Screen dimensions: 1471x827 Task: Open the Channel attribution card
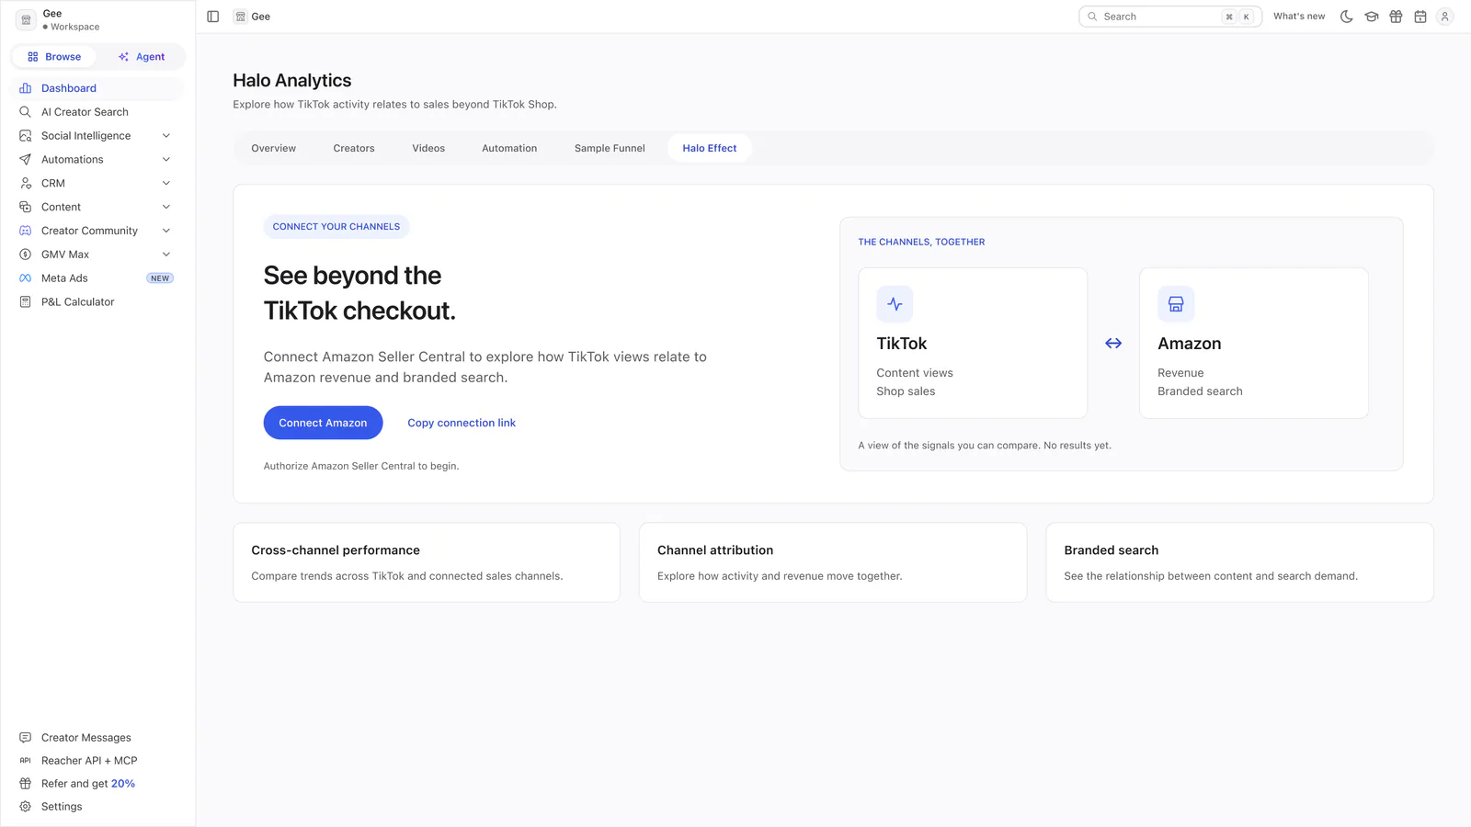(833, 562)
